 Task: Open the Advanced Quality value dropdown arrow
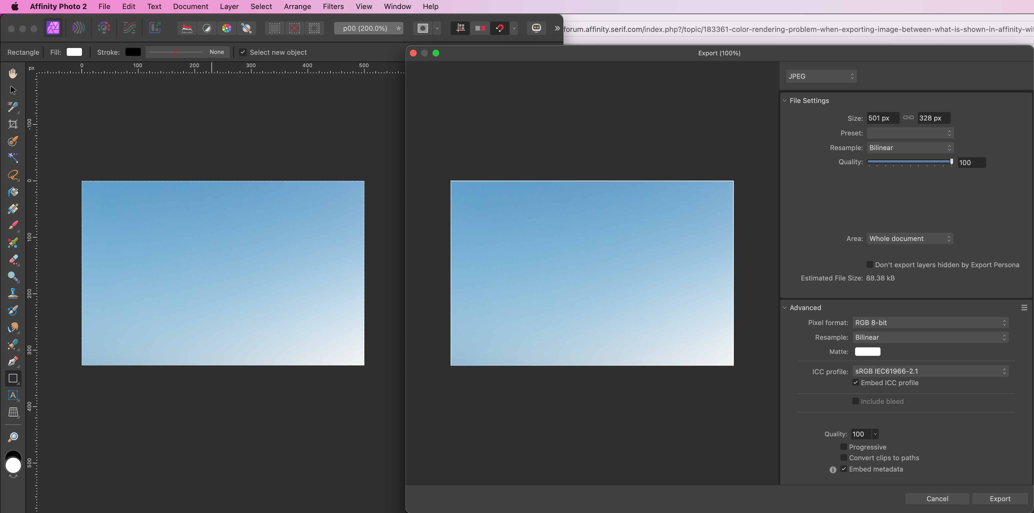click(875, 434)
